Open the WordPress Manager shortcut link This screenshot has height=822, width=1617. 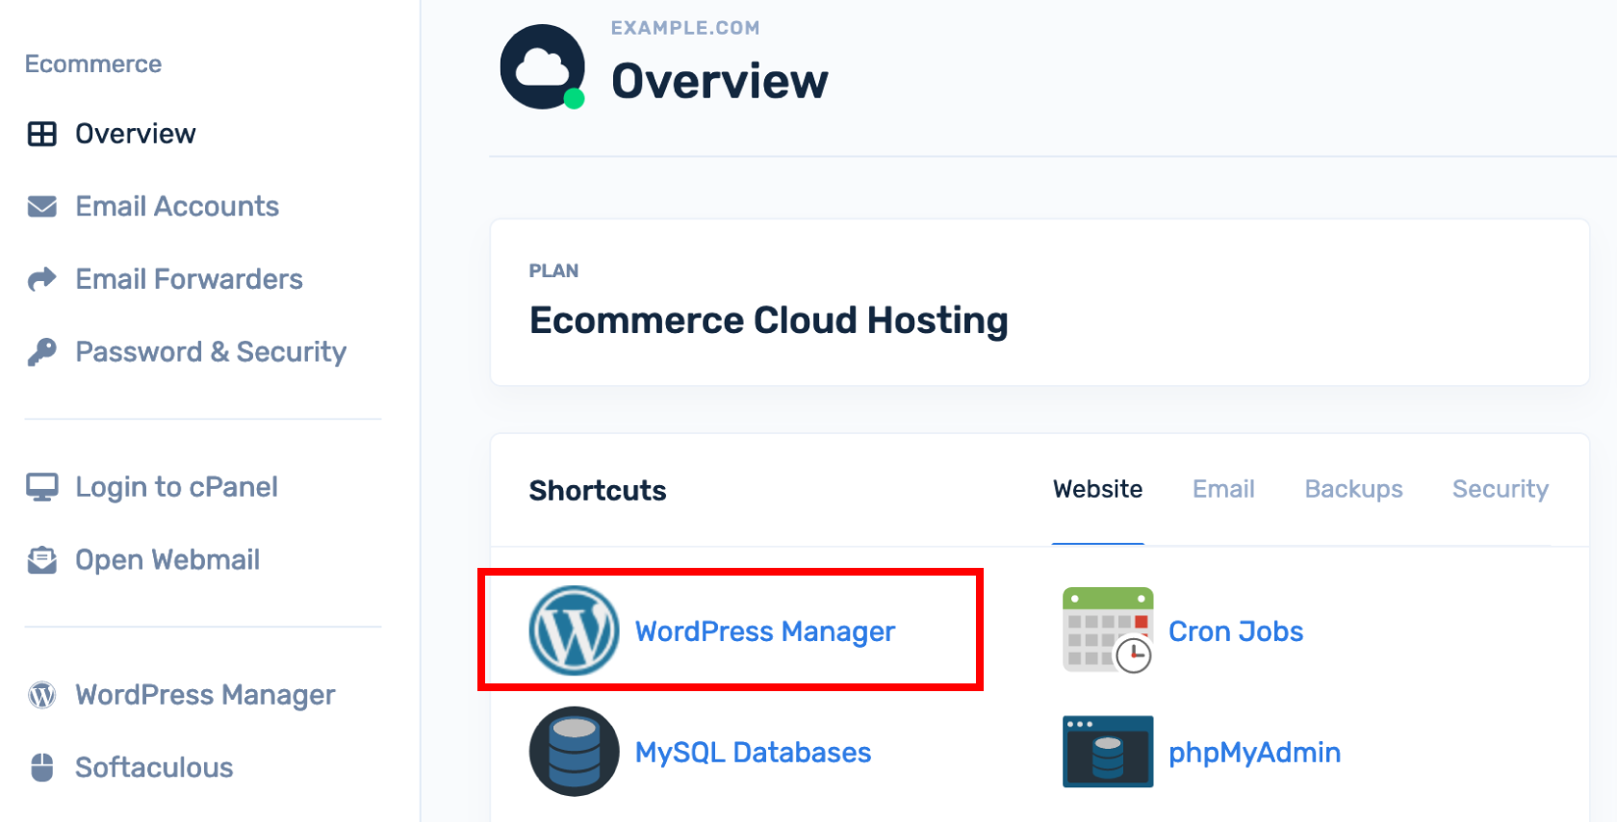(765, 631)
